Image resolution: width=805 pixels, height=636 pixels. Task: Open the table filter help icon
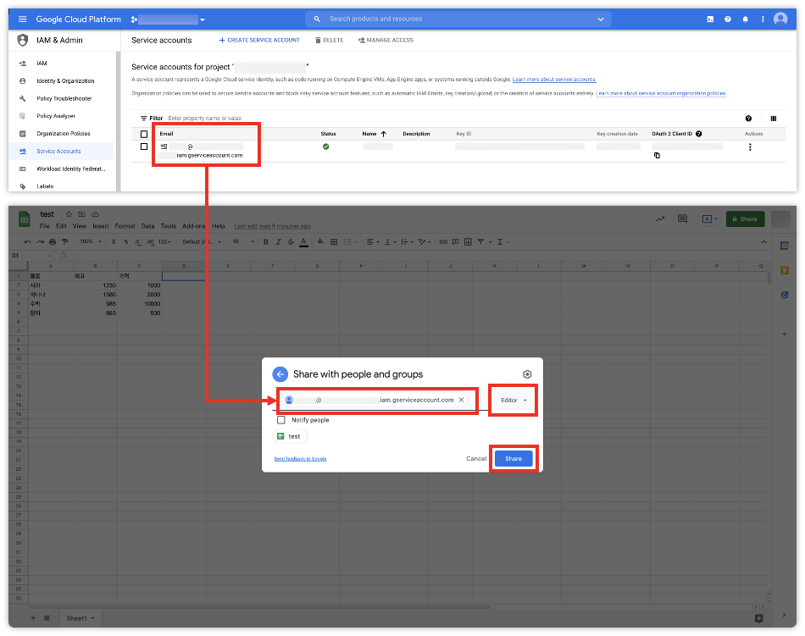(748, 119)
